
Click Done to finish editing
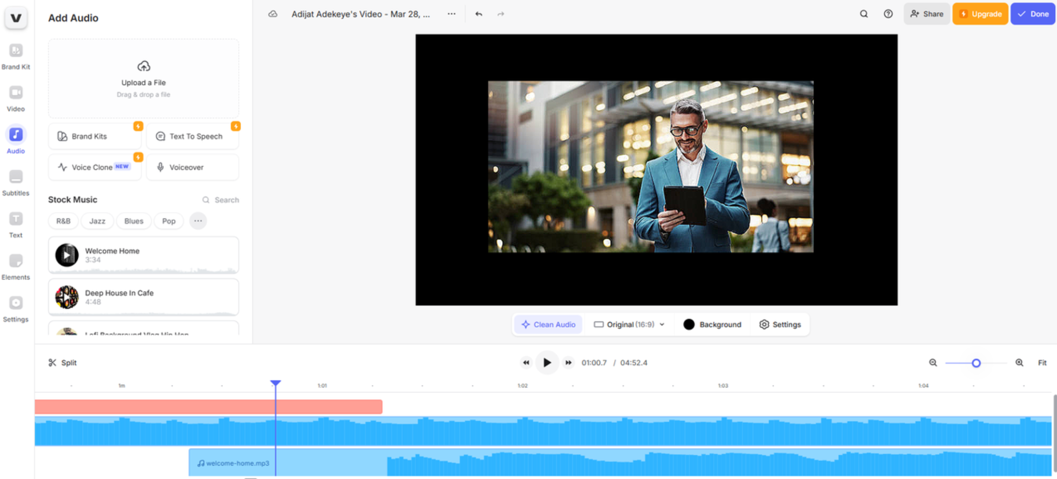1033,14
